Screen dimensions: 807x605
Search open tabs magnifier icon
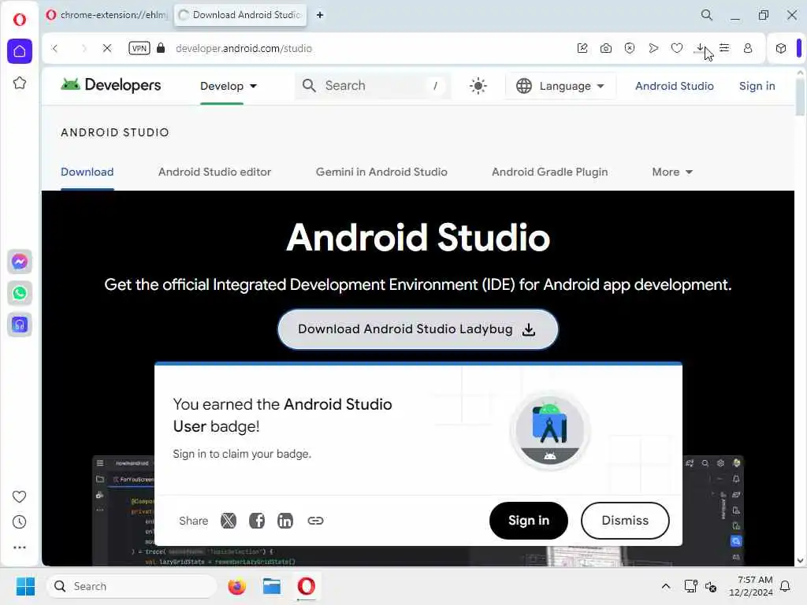(x=707, y=15)
